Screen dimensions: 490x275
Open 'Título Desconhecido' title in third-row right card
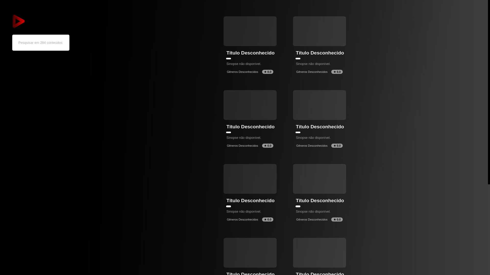pyautogui.click(x=320, y=201)
